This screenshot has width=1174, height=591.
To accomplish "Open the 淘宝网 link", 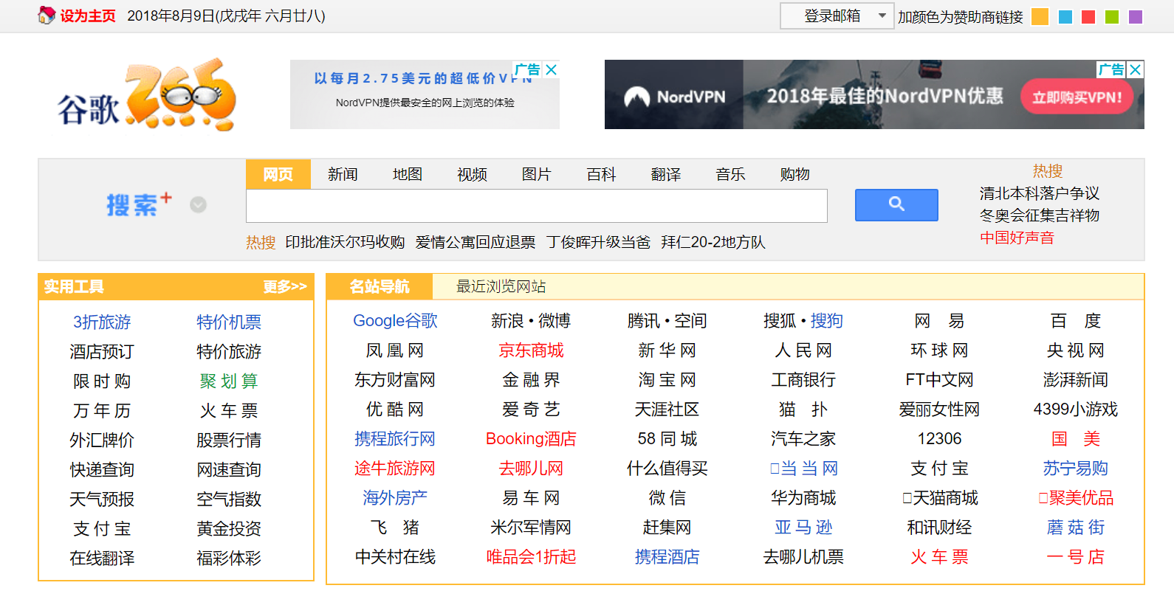I will [x=667, y=380].
